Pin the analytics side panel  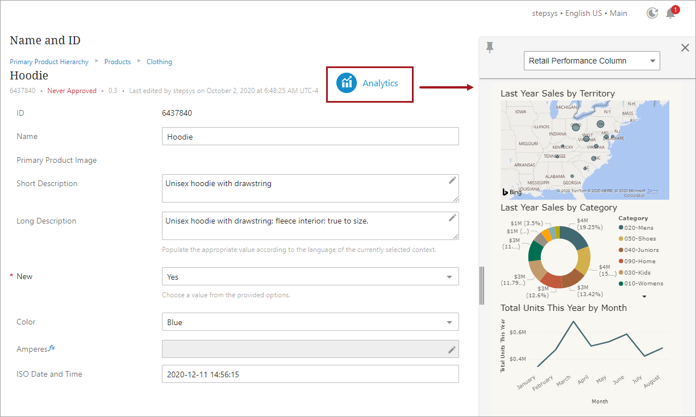pos(490,48)
